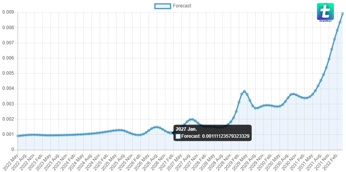Click the 2029 peak point near 0.004
The height and width of the screenshot is (172, 346).
244,92
